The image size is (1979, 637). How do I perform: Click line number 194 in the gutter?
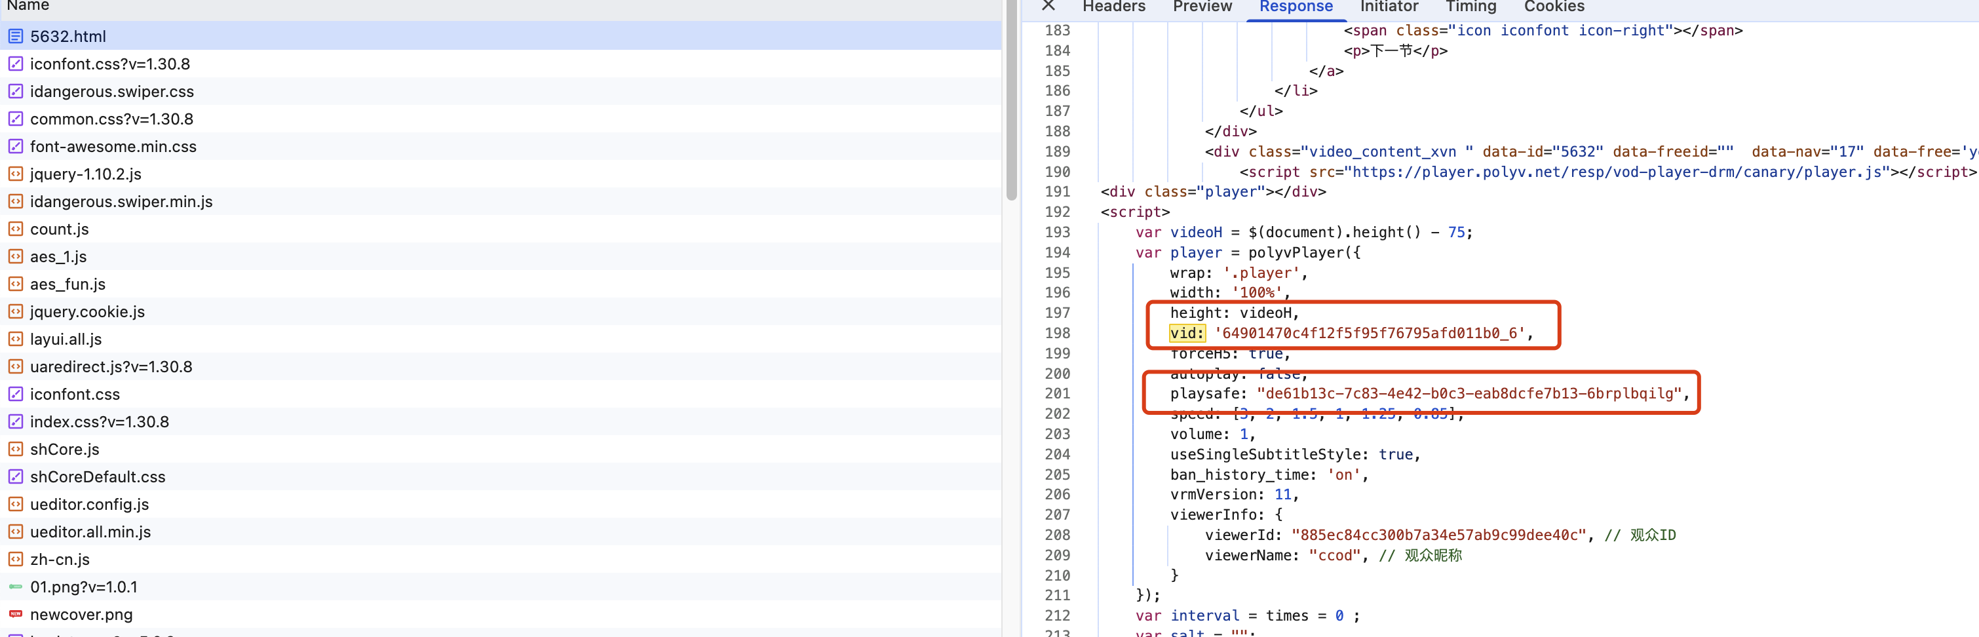[x=1057, y=252]
